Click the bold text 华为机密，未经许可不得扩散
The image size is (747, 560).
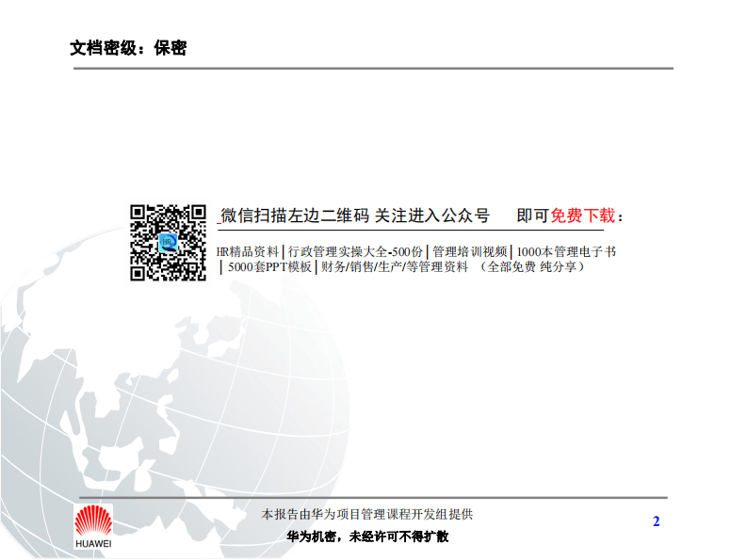pyautogui.click(x=367, y=536)
